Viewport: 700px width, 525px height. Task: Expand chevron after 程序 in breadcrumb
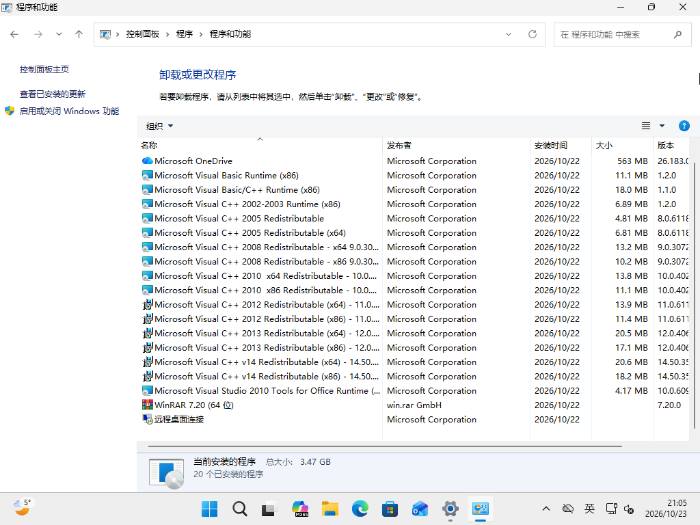pos(201,34)
